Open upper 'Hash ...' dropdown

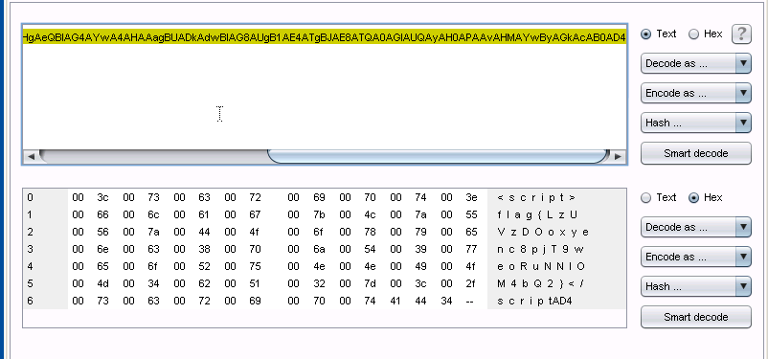pos(695,123)
